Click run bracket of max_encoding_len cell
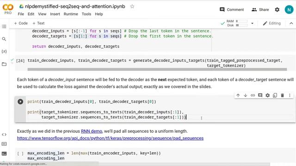The height and width of the screenshot is (166, 296). click(20, 154)
